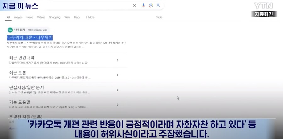The height and width of the screenshot is (139, 283).
Task: Click the green namu wiki favicon
Action: [x=10, y=30]
